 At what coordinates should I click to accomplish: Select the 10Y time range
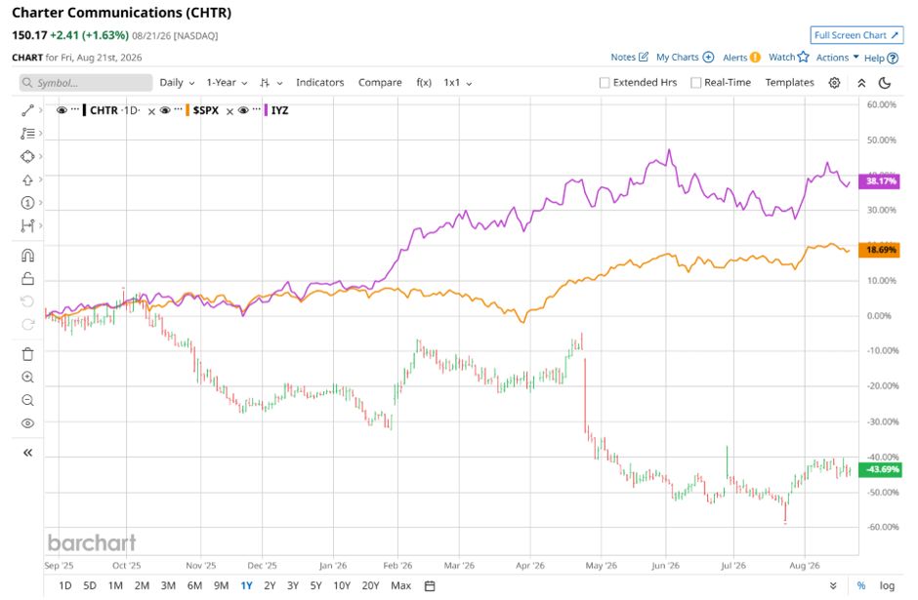[x=342, y=586]
